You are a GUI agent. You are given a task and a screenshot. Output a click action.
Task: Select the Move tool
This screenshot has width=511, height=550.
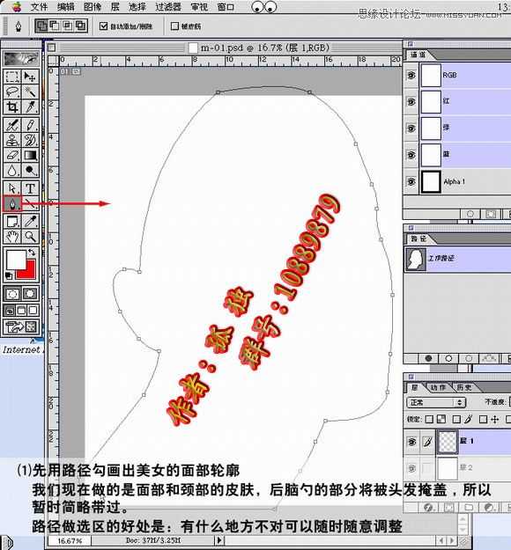coord(30,77)
